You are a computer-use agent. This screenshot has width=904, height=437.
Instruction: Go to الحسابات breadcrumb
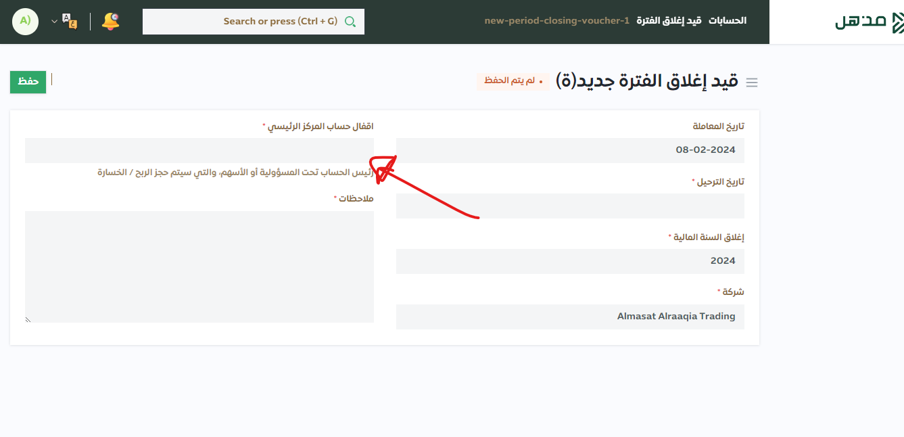[x=728, y=21]
